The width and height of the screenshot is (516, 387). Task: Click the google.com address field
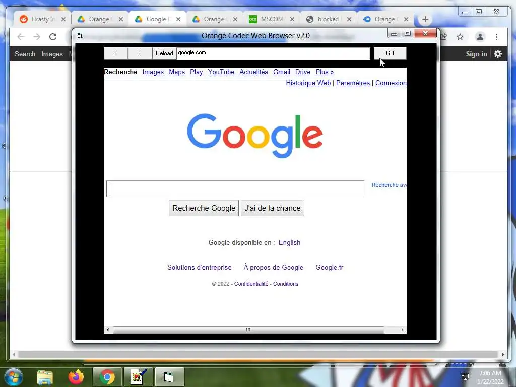(273, 53)
